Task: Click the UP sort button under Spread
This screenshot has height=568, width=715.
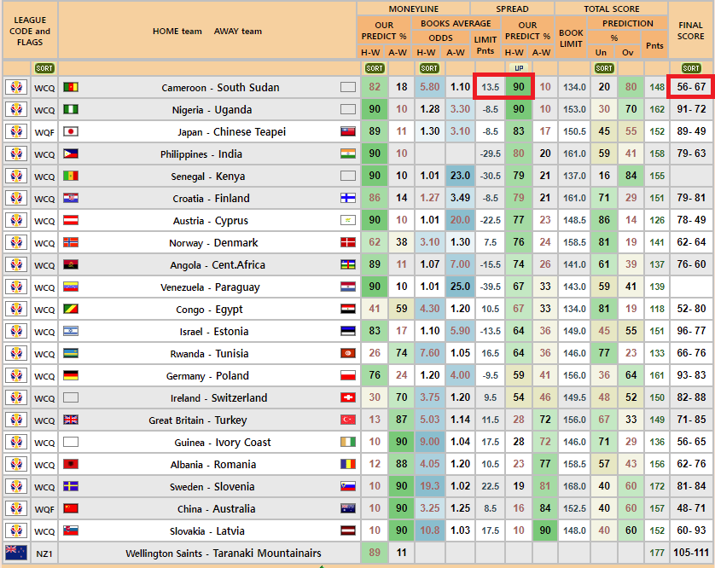Action: (x=518, y=68)
